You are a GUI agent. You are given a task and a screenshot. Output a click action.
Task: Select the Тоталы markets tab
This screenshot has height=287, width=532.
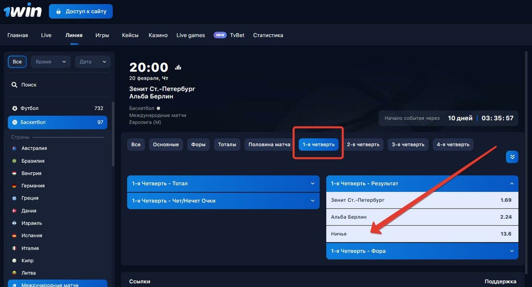[227, 145]
